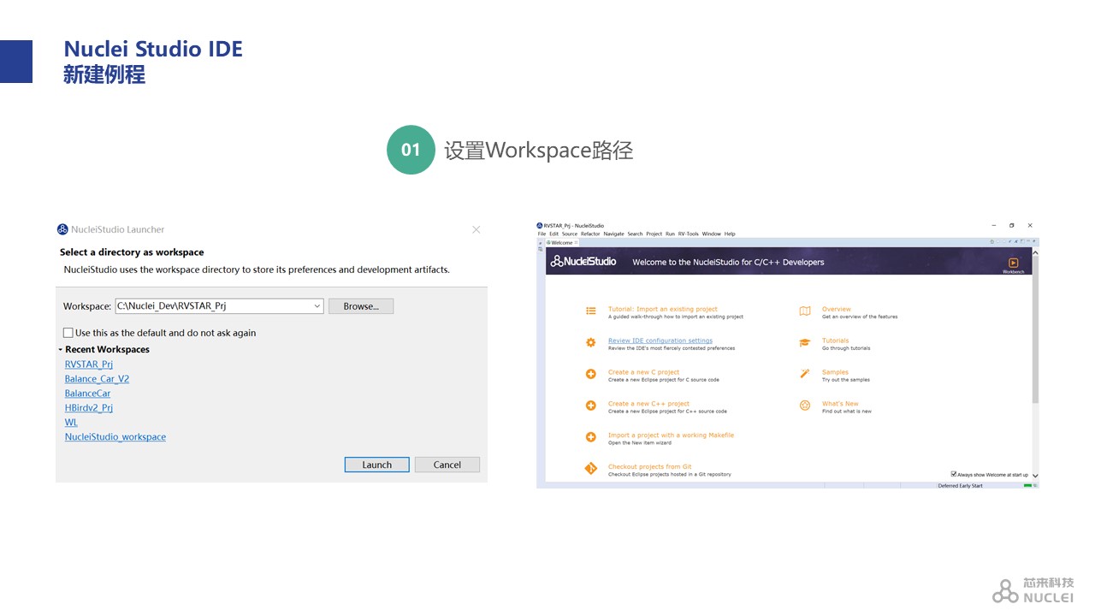This screenshot has height=616, width=1095.
Task: Open the Navigate menu
Action: coord(614,234)
